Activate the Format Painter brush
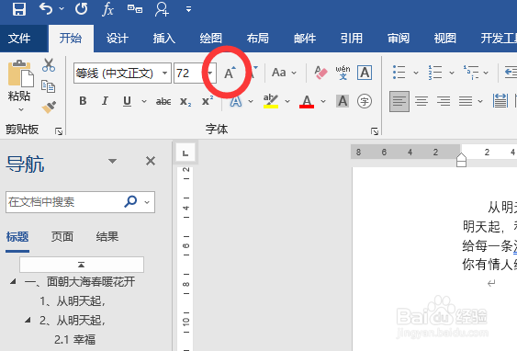The image size is (517, 351). coord(49,108)
